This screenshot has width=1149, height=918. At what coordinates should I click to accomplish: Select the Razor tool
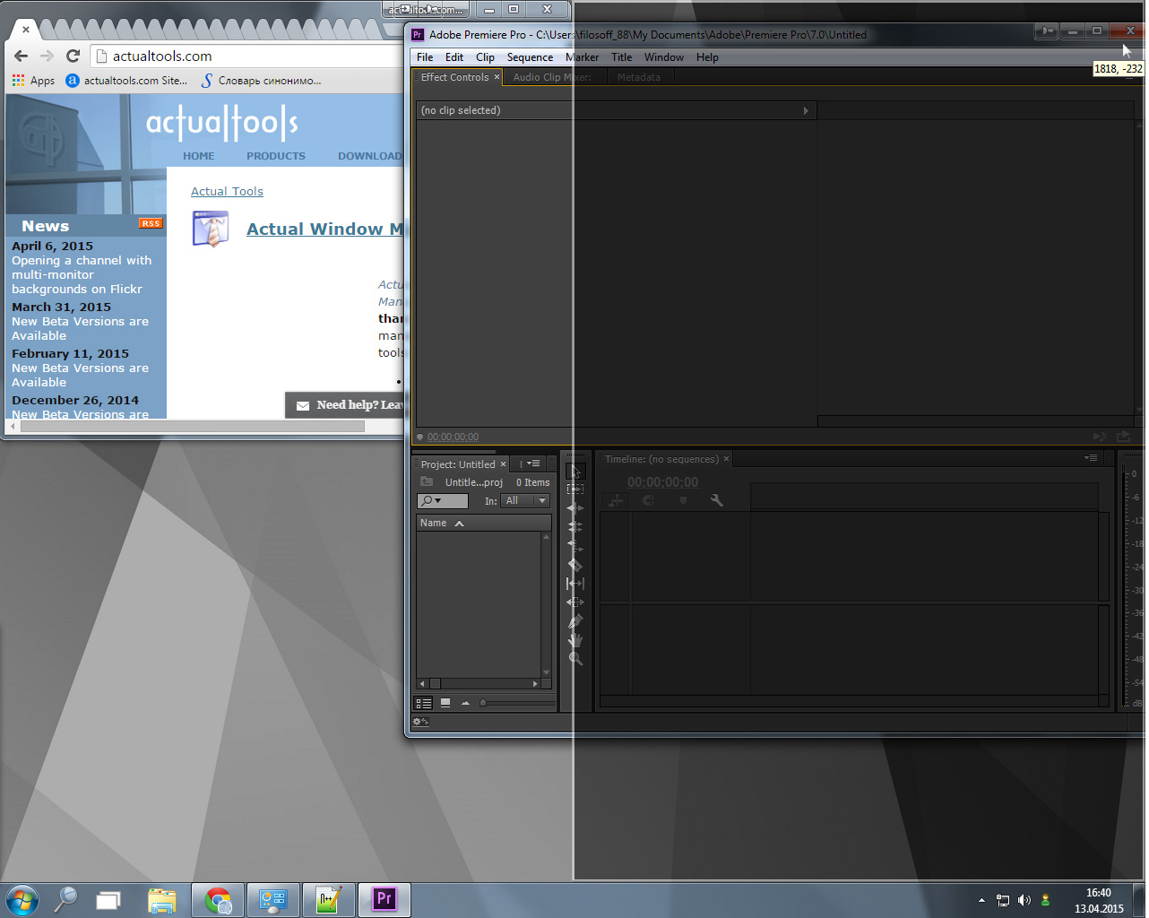click(x=575, y=565)
